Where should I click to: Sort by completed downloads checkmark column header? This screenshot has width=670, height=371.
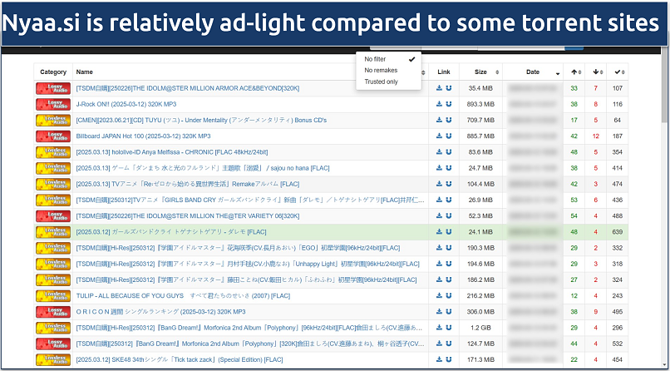coord(618,72)
